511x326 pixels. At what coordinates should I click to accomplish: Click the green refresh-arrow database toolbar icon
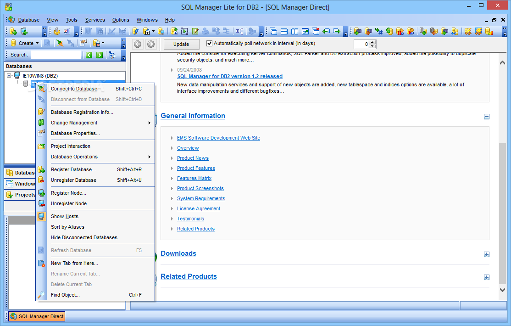[x=389, y=31]
